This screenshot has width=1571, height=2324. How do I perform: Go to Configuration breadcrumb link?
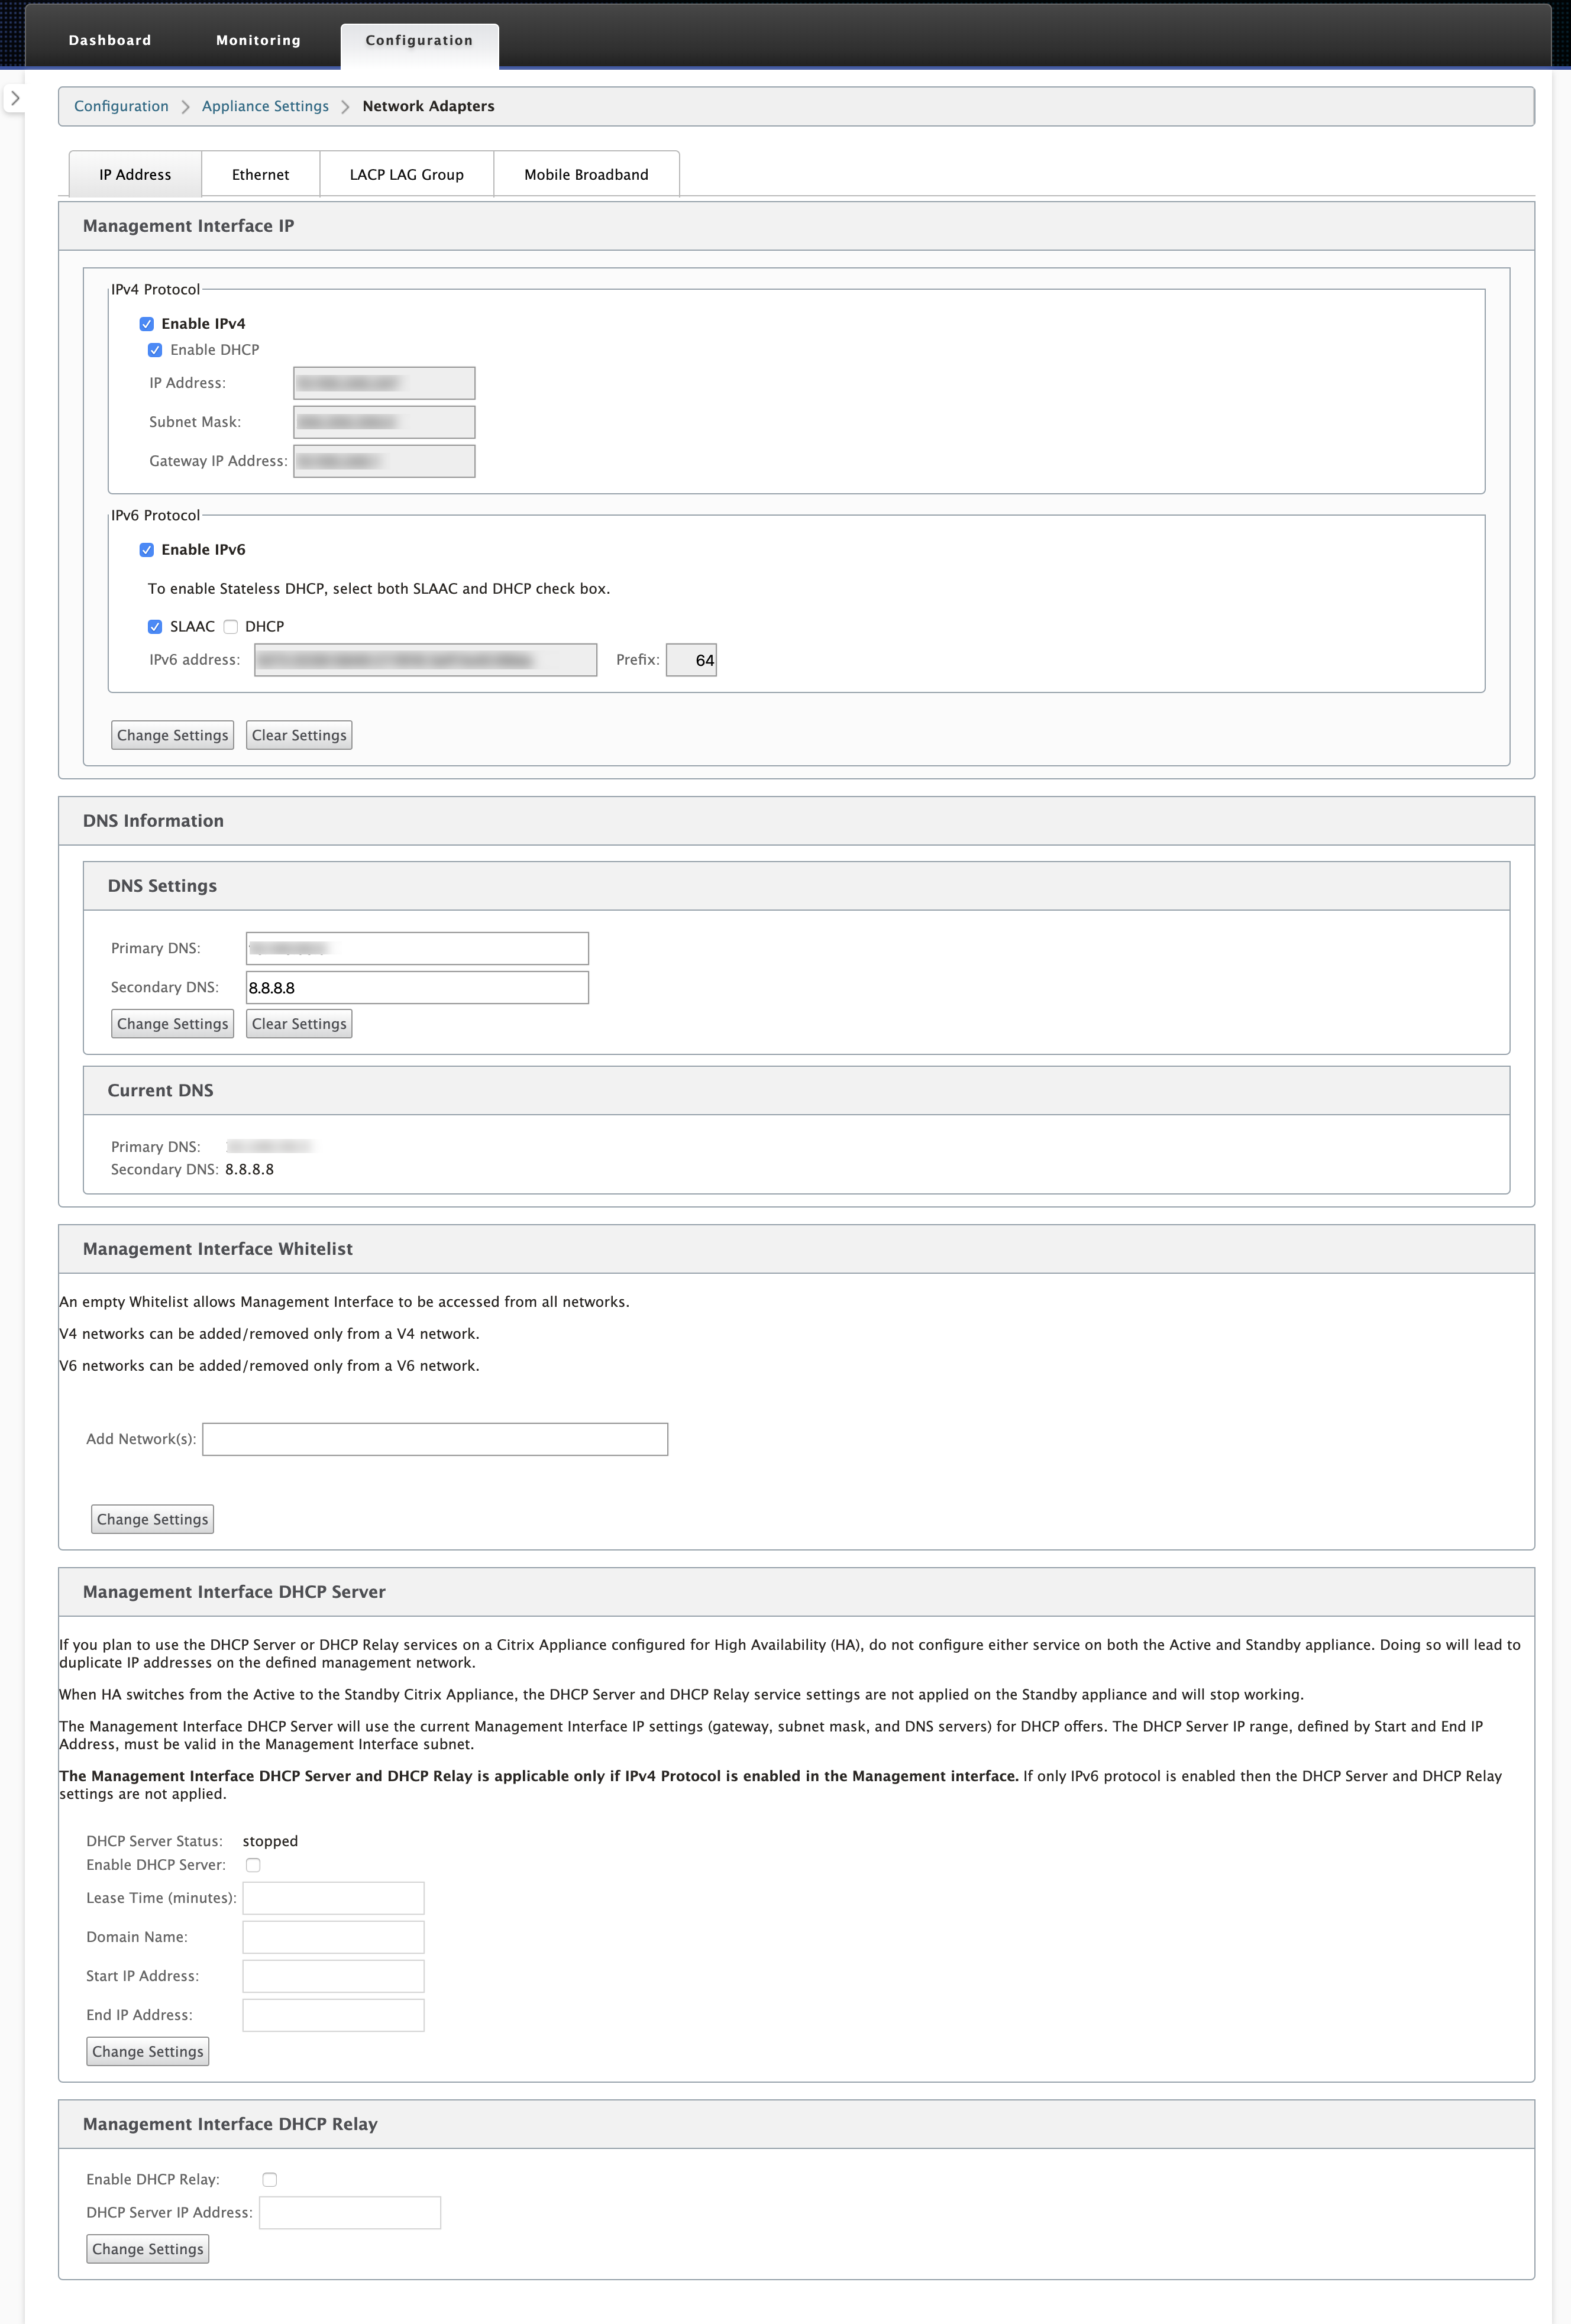tap(121, 106)
